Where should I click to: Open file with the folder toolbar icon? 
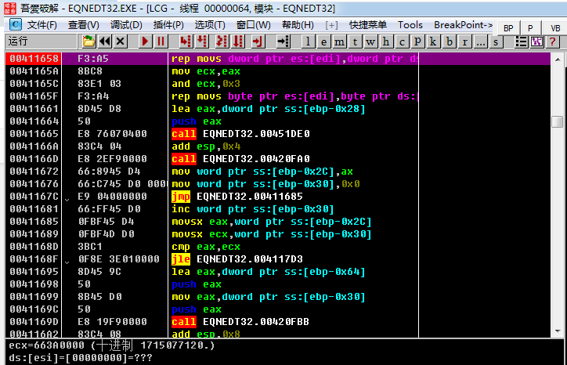pos(88,42)
